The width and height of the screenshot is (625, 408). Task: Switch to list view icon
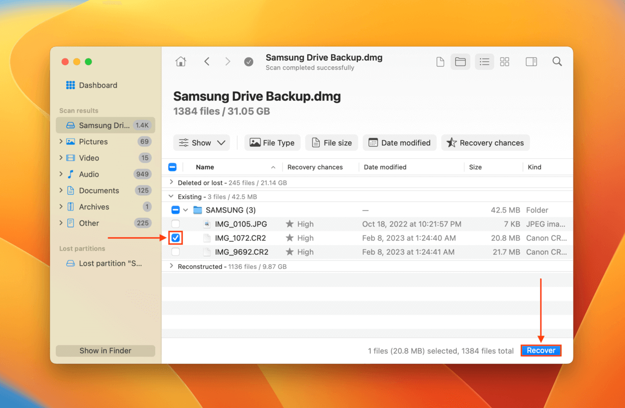484,61
